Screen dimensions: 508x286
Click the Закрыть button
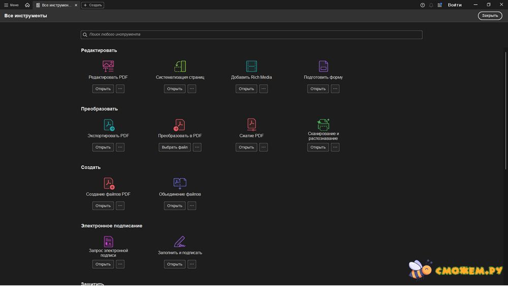click(490, 16)
